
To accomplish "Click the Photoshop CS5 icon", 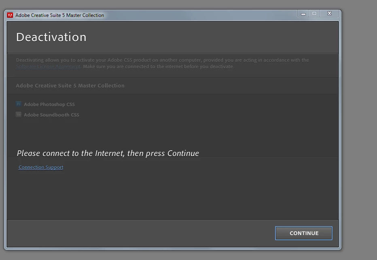I will pos(19,104).
